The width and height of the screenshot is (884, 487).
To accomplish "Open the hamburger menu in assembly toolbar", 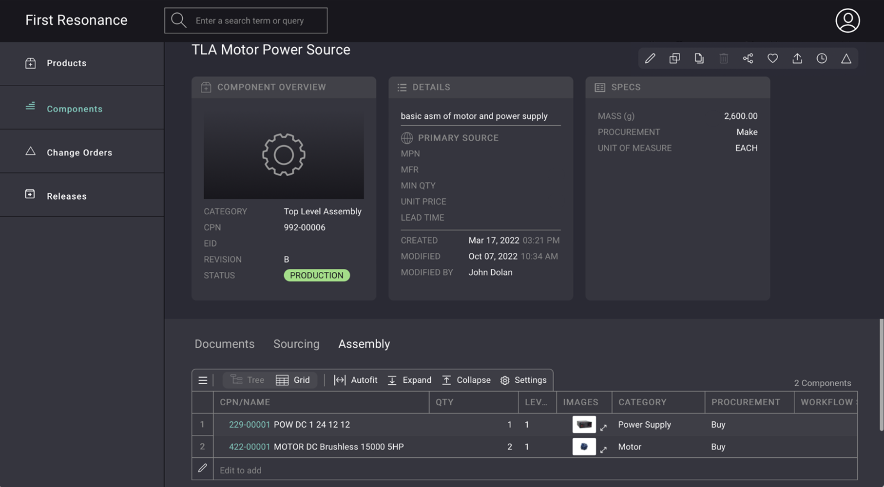I will (203, 380).
